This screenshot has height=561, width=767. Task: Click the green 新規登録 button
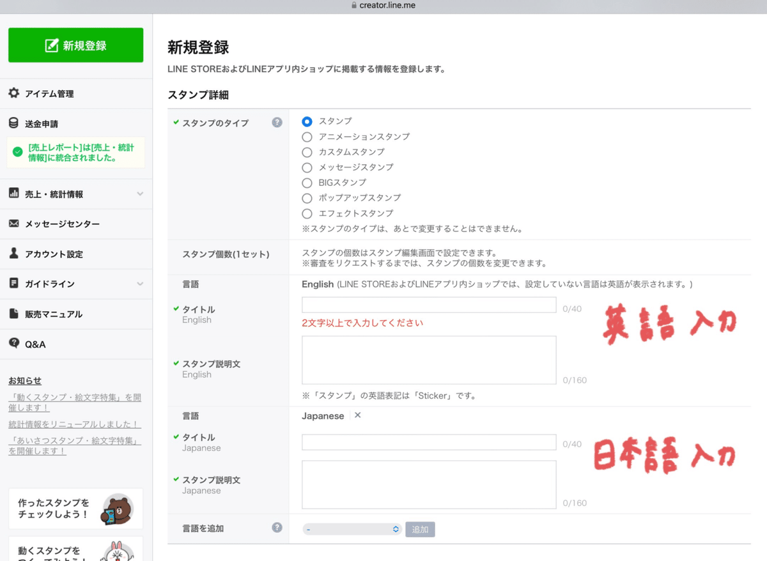click(x=75, y=45)
